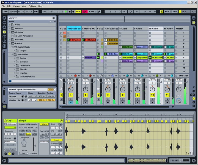The height and width of the screenshot is (165, 198).
Task: Toggle Back to Arrangement red button
Action: tap(85, 12)
